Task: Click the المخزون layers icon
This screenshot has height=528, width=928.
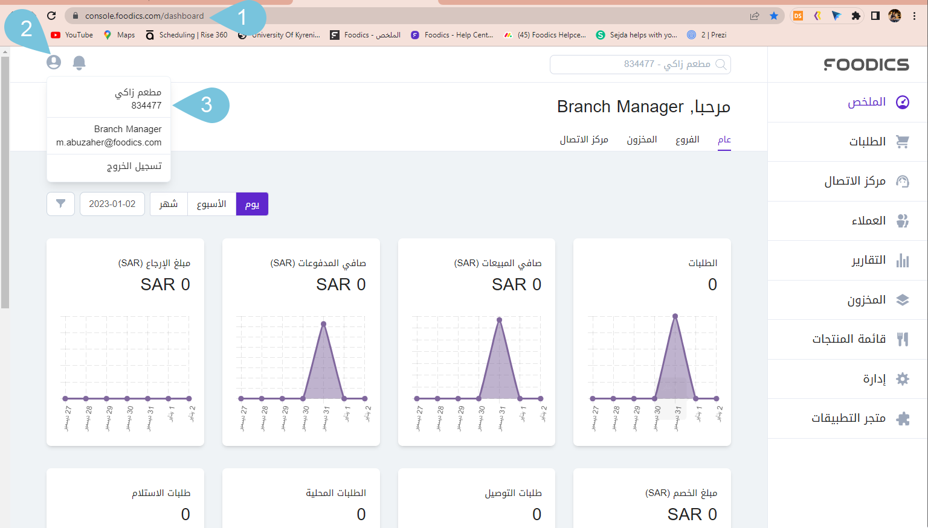Action: (x=902, y=300)
